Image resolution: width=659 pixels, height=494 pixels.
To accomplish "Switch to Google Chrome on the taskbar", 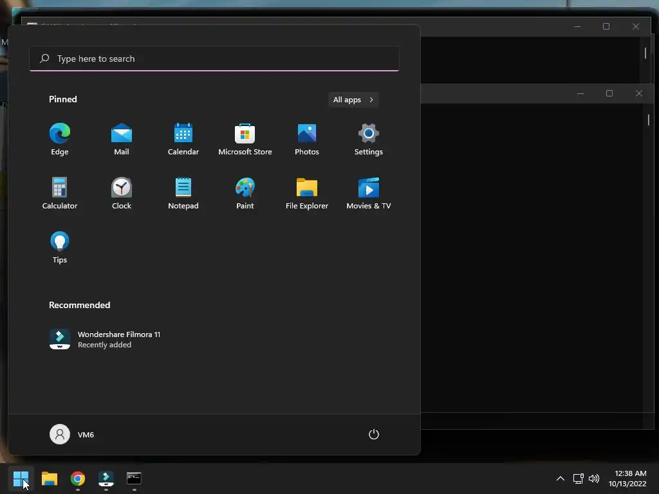I will click(x=78, y=479).
